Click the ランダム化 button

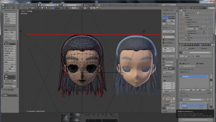10,39
